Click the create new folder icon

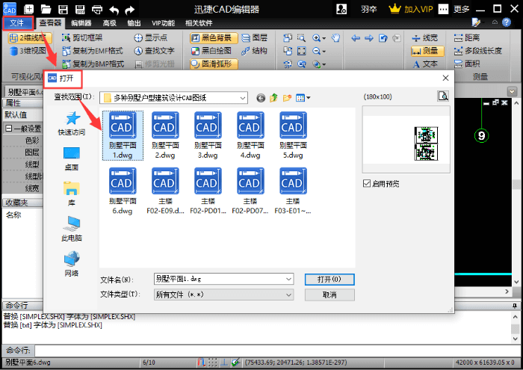[287, 98]
